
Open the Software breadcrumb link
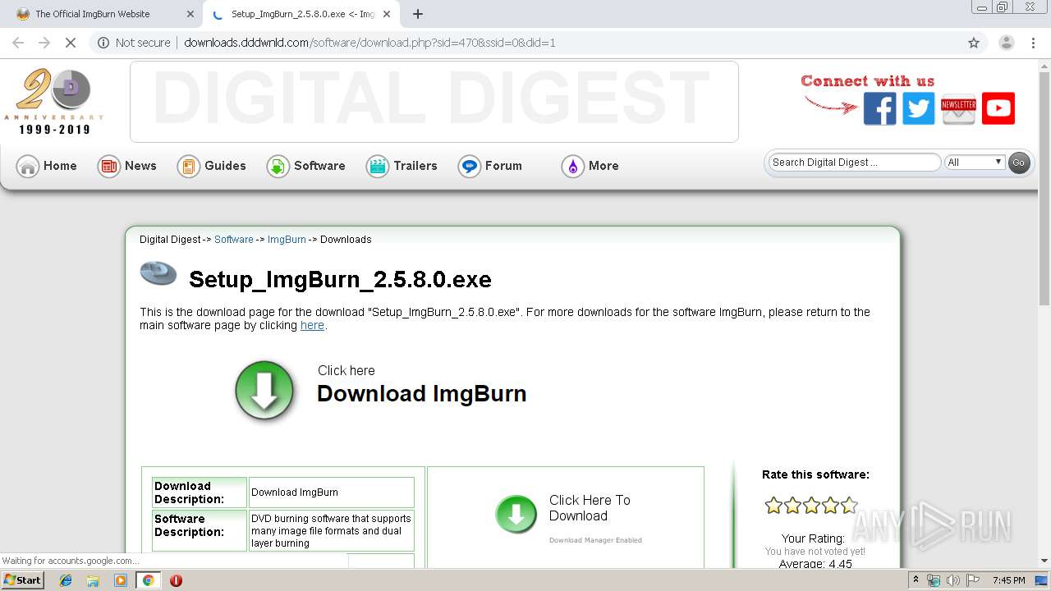coord(234,240)
